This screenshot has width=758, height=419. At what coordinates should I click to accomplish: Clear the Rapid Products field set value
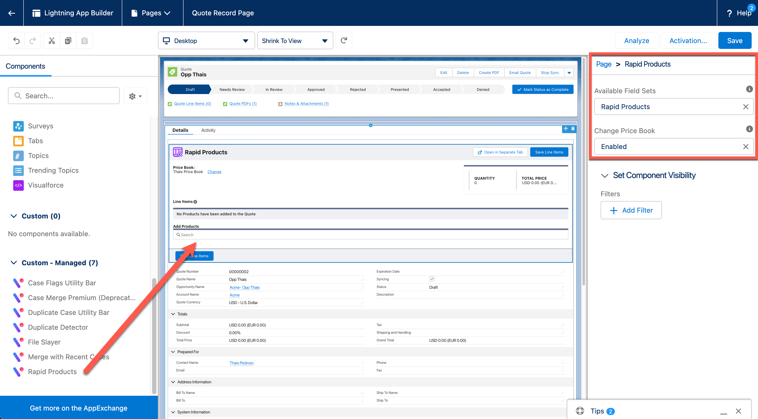(746, 107)
